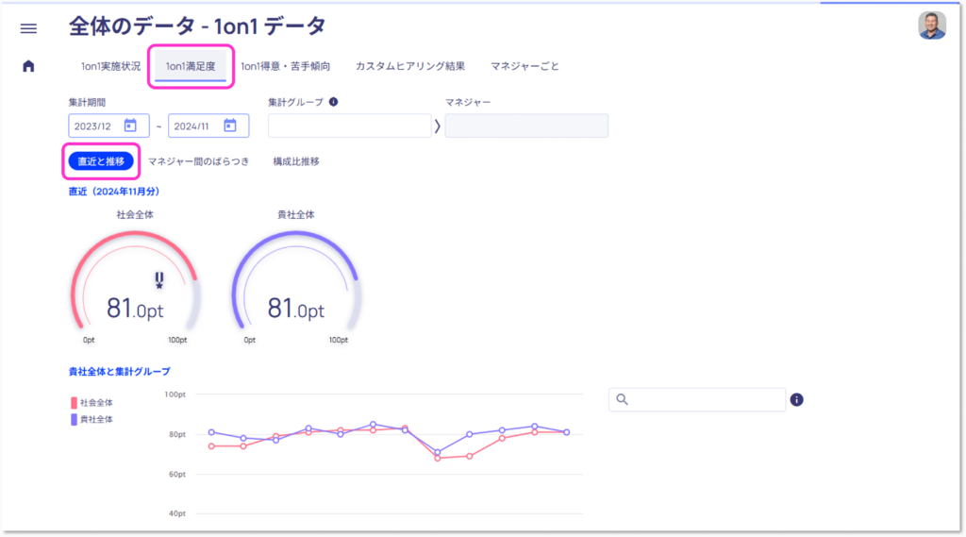
Task: Click the start period field 2023/12
Action: (108, 126)
